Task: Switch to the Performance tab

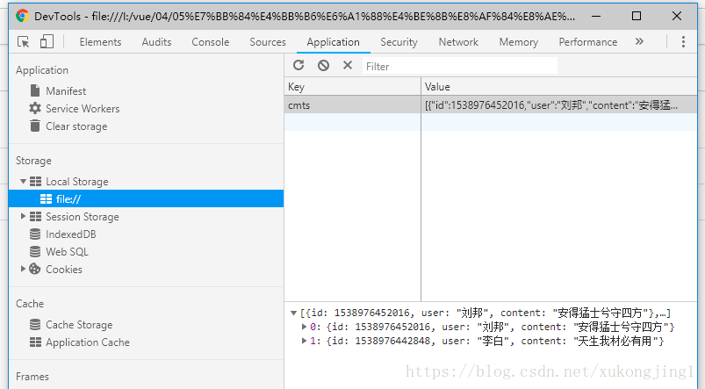Action: point(587,42)
